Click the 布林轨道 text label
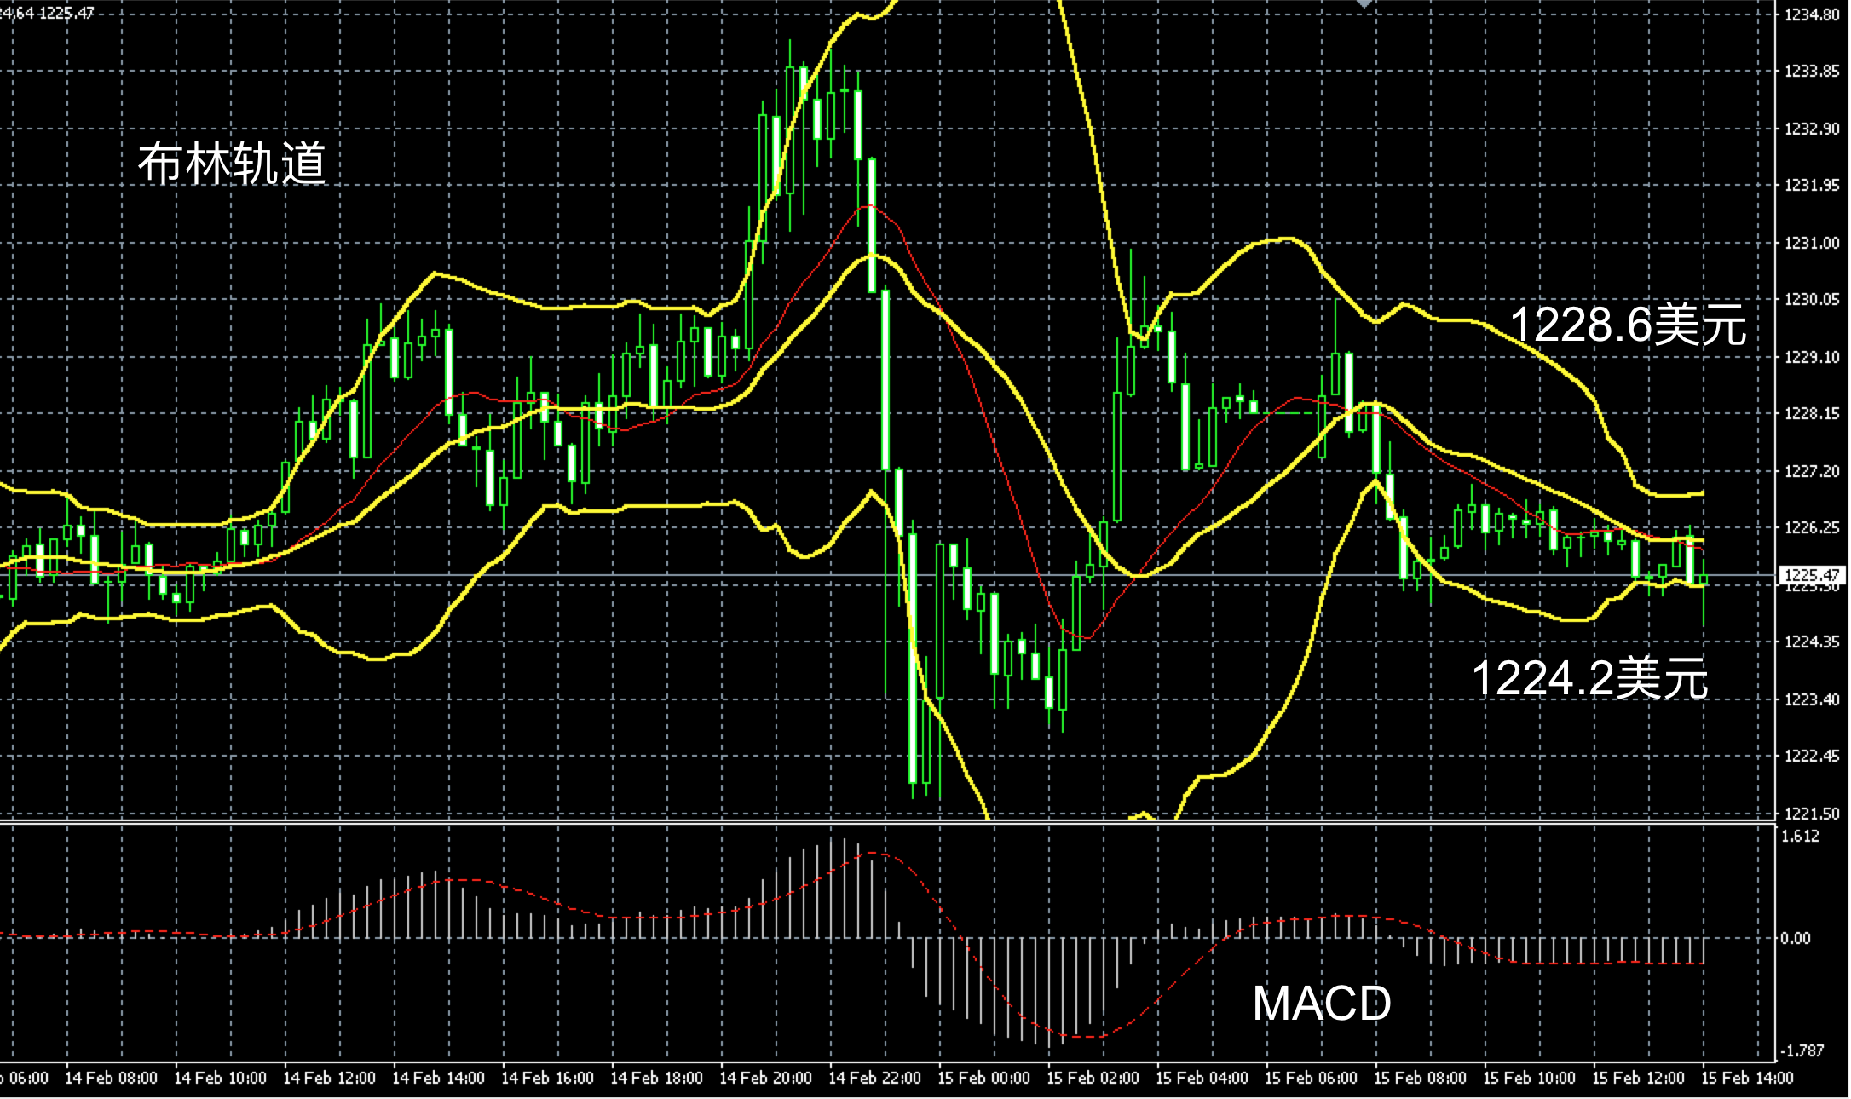Viewport: 1851px width, 1099px height. [x=232, y=163]
